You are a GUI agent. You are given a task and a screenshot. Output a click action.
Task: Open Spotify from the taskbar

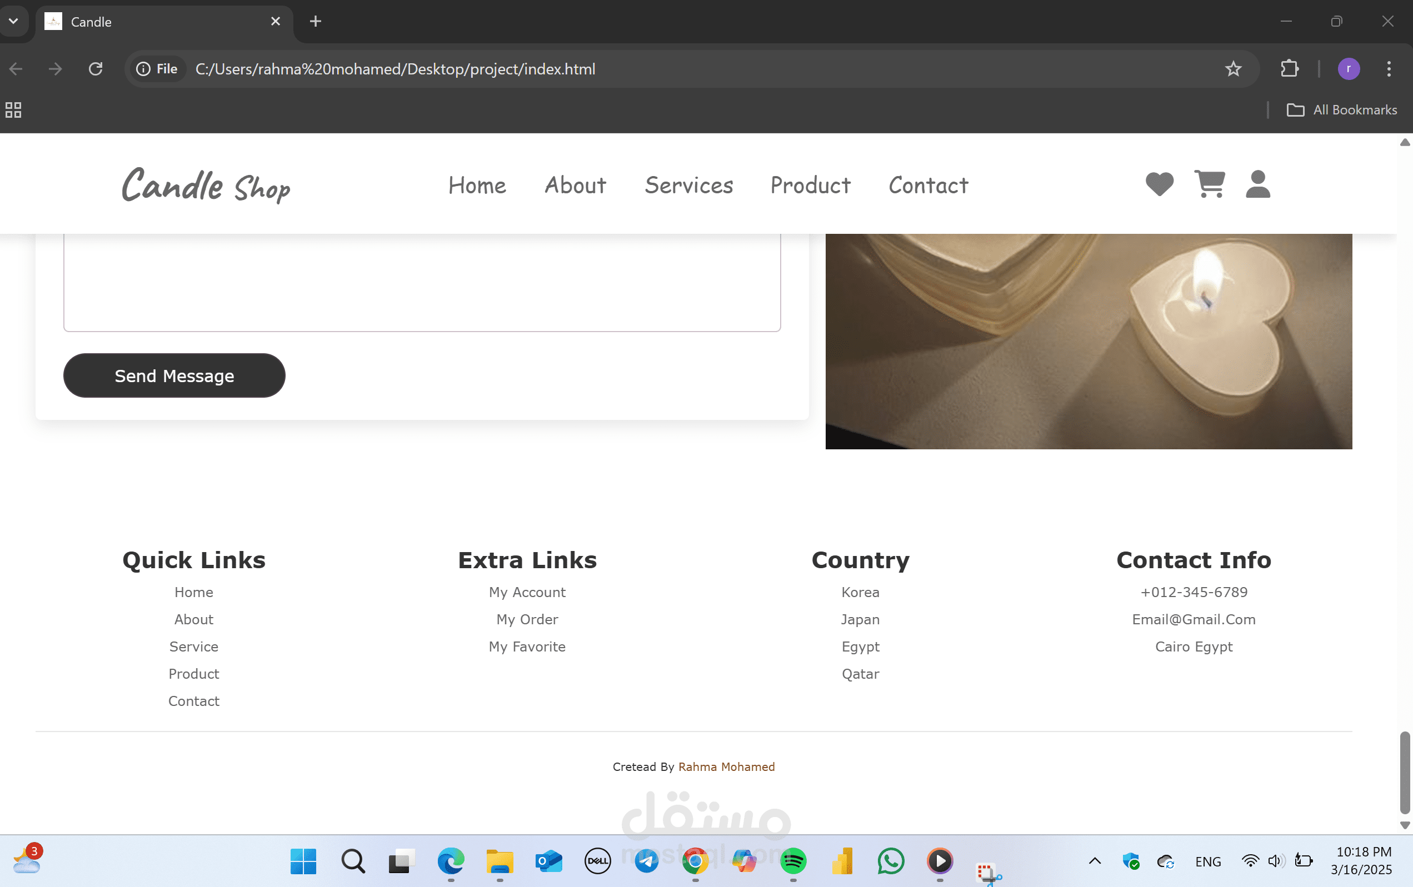[793, 861]
